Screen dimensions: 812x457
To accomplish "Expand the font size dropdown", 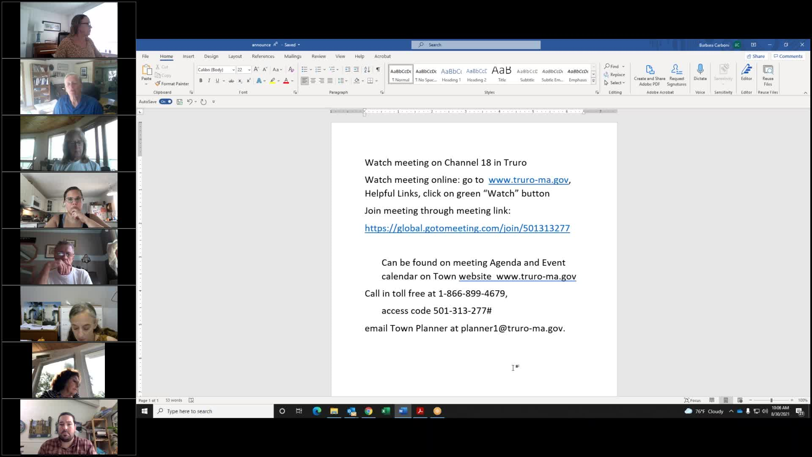I will click(249, 70).
